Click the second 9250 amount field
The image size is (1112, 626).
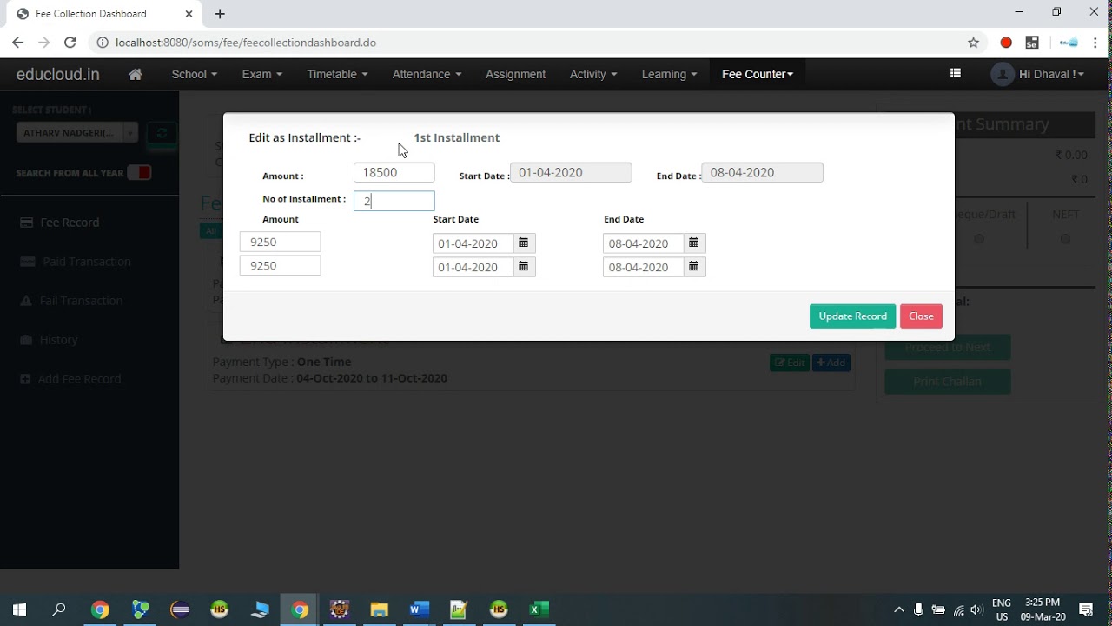point(281,265)
